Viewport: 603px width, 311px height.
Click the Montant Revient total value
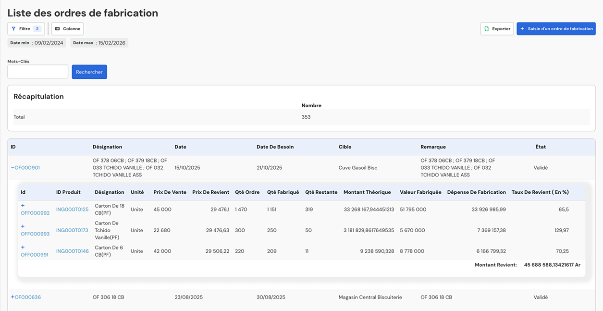[x=552, y=265]
